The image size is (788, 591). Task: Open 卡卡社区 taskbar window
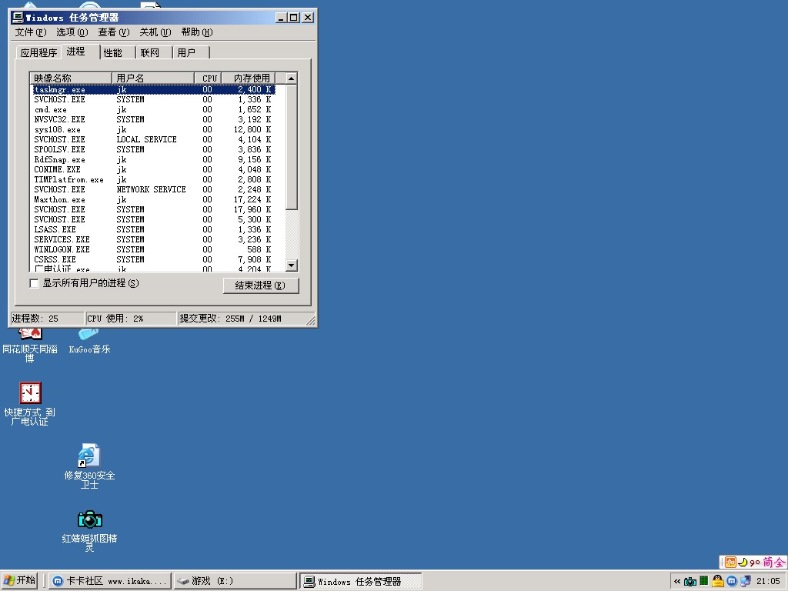[x=110, y=581]
